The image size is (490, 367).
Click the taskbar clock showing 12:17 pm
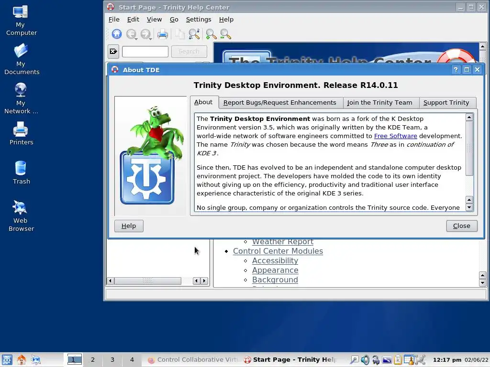pyautogui.click(x=447, y=360)
